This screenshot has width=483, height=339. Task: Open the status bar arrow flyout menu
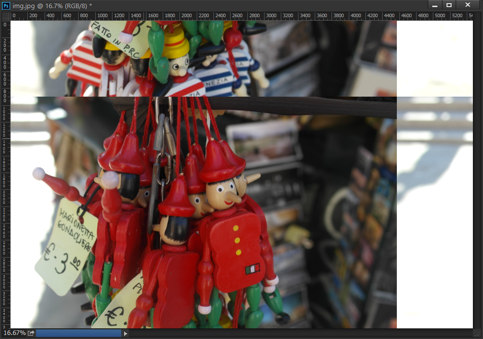tap(126, 333)
